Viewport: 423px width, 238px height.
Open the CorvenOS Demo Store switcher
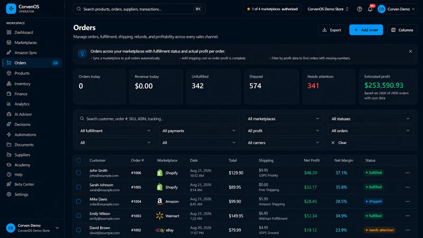pyautogui.click(x=328, y=9)
